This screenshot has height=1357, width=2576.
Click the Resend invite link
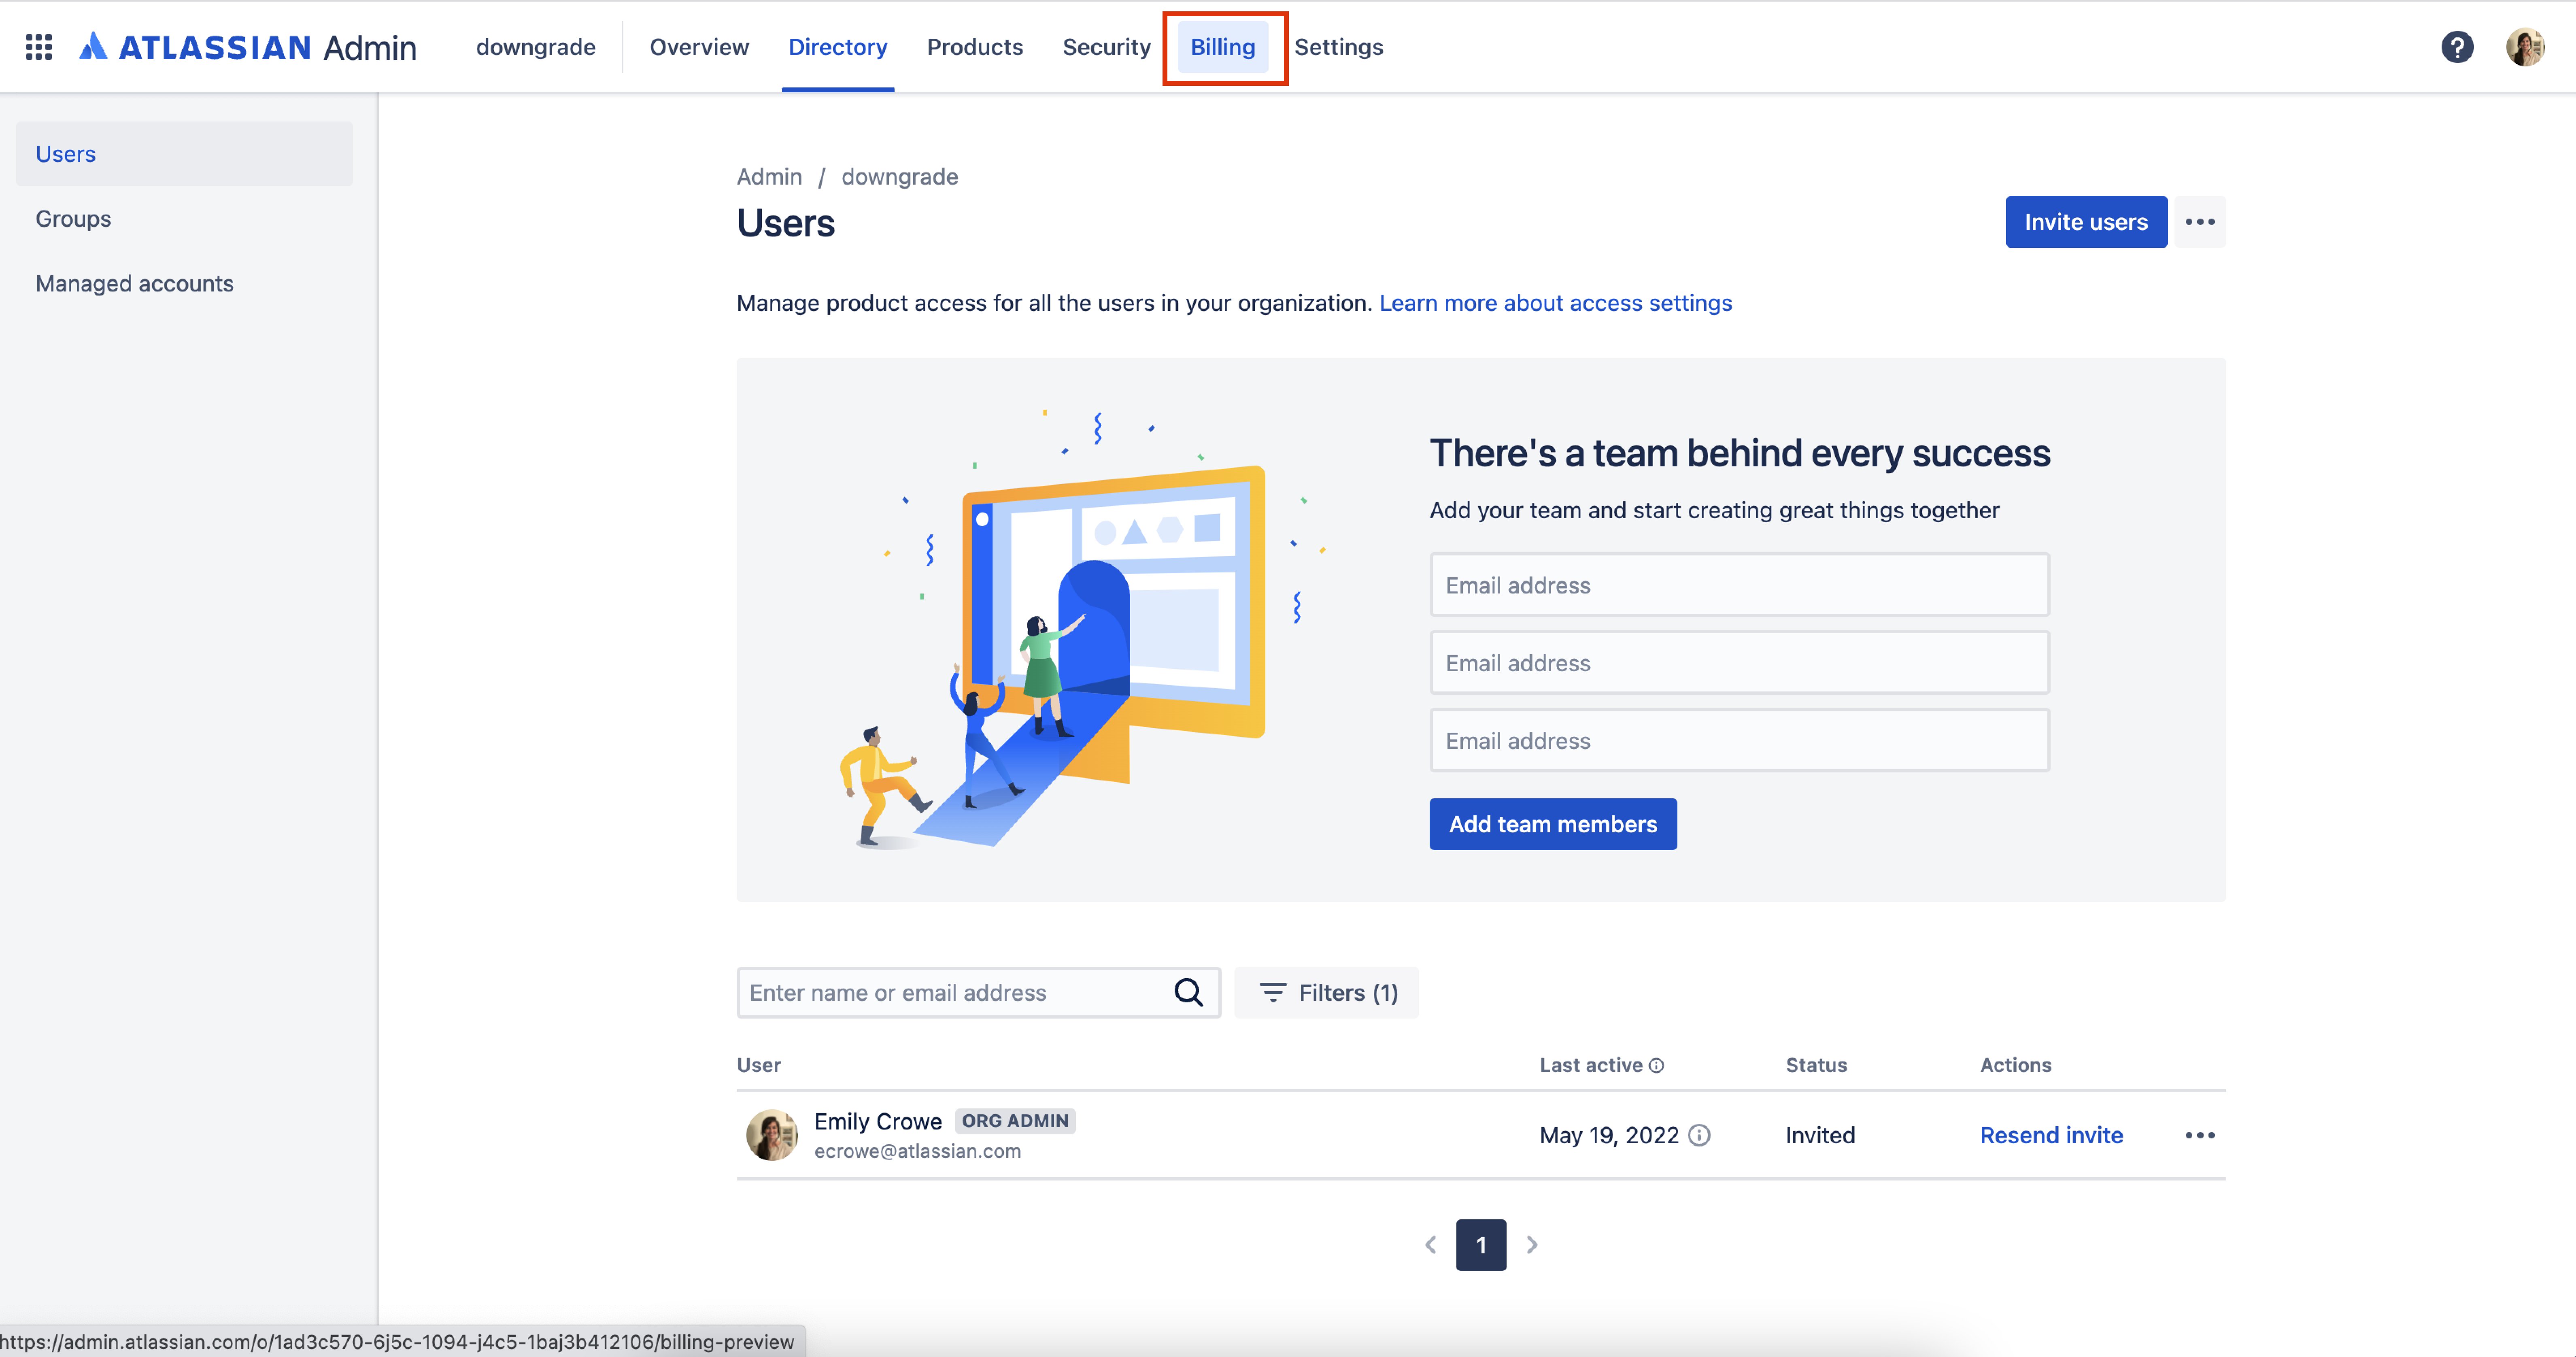tap(2051, 1135)
